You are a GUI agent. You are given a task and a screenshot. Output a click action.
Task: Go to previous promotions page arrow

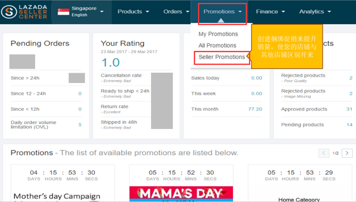click(x=324, y=153)
